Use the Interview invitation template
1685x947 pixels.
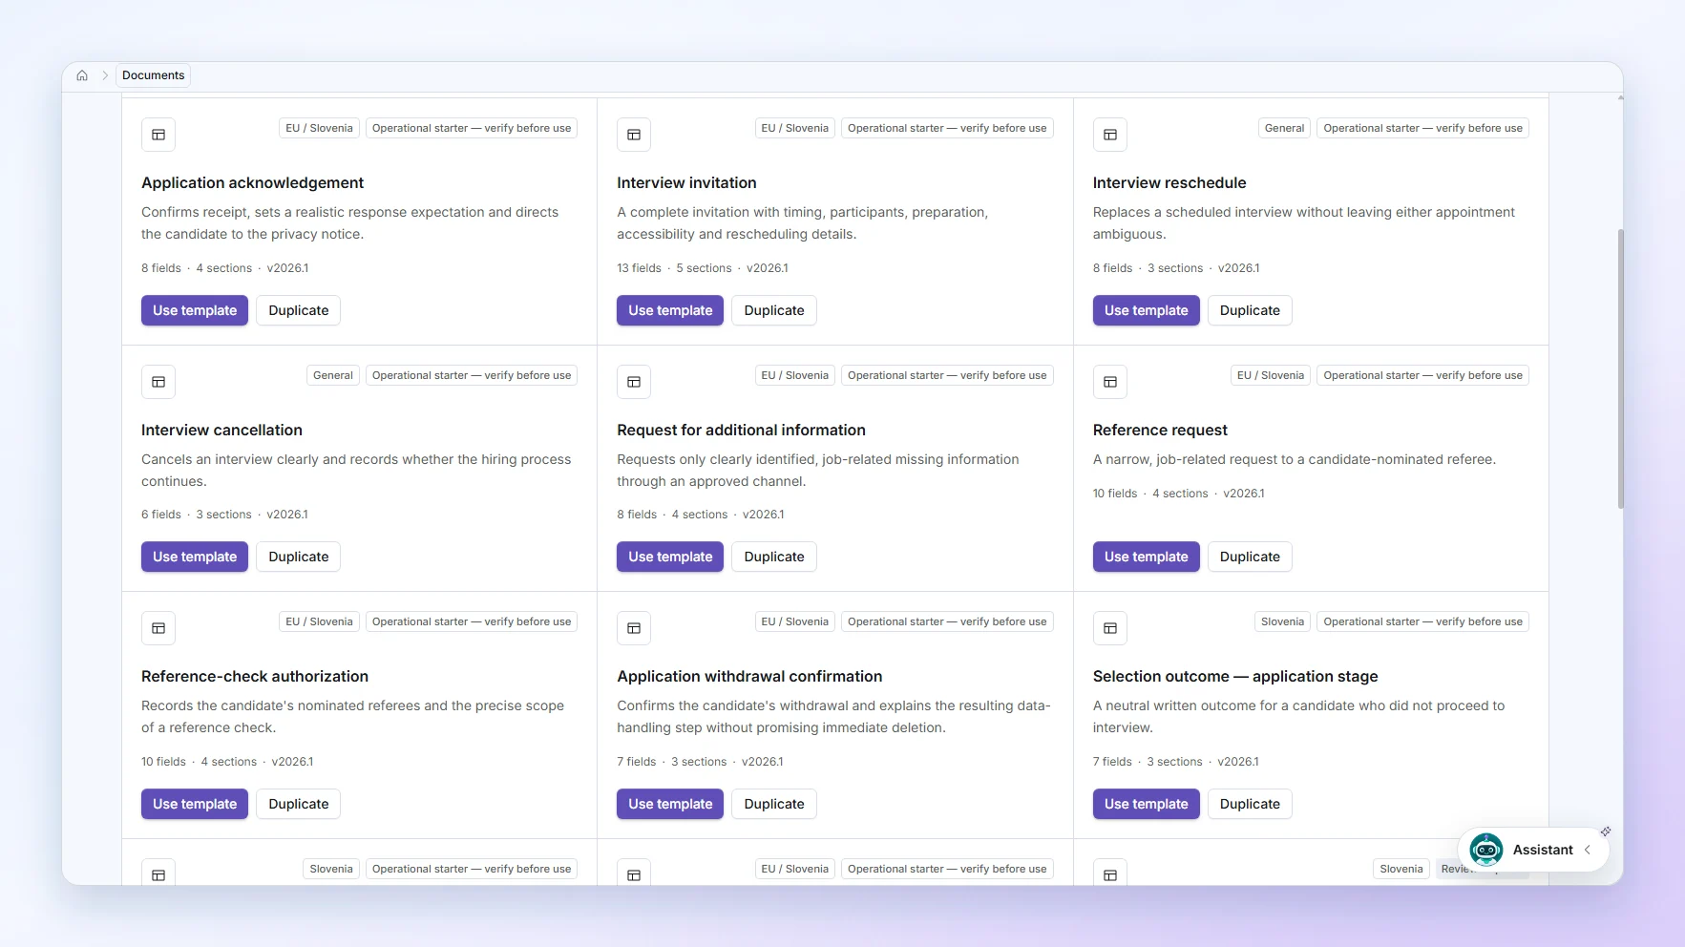click(670, 310)
